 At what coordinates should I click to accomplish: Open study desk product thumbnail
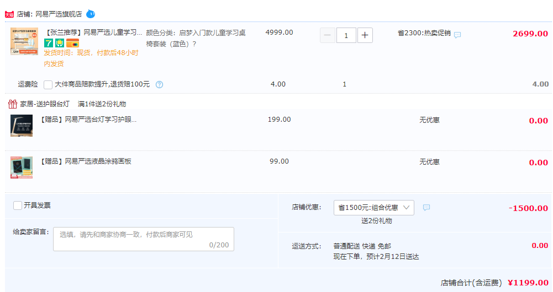(x=24, y=41)
